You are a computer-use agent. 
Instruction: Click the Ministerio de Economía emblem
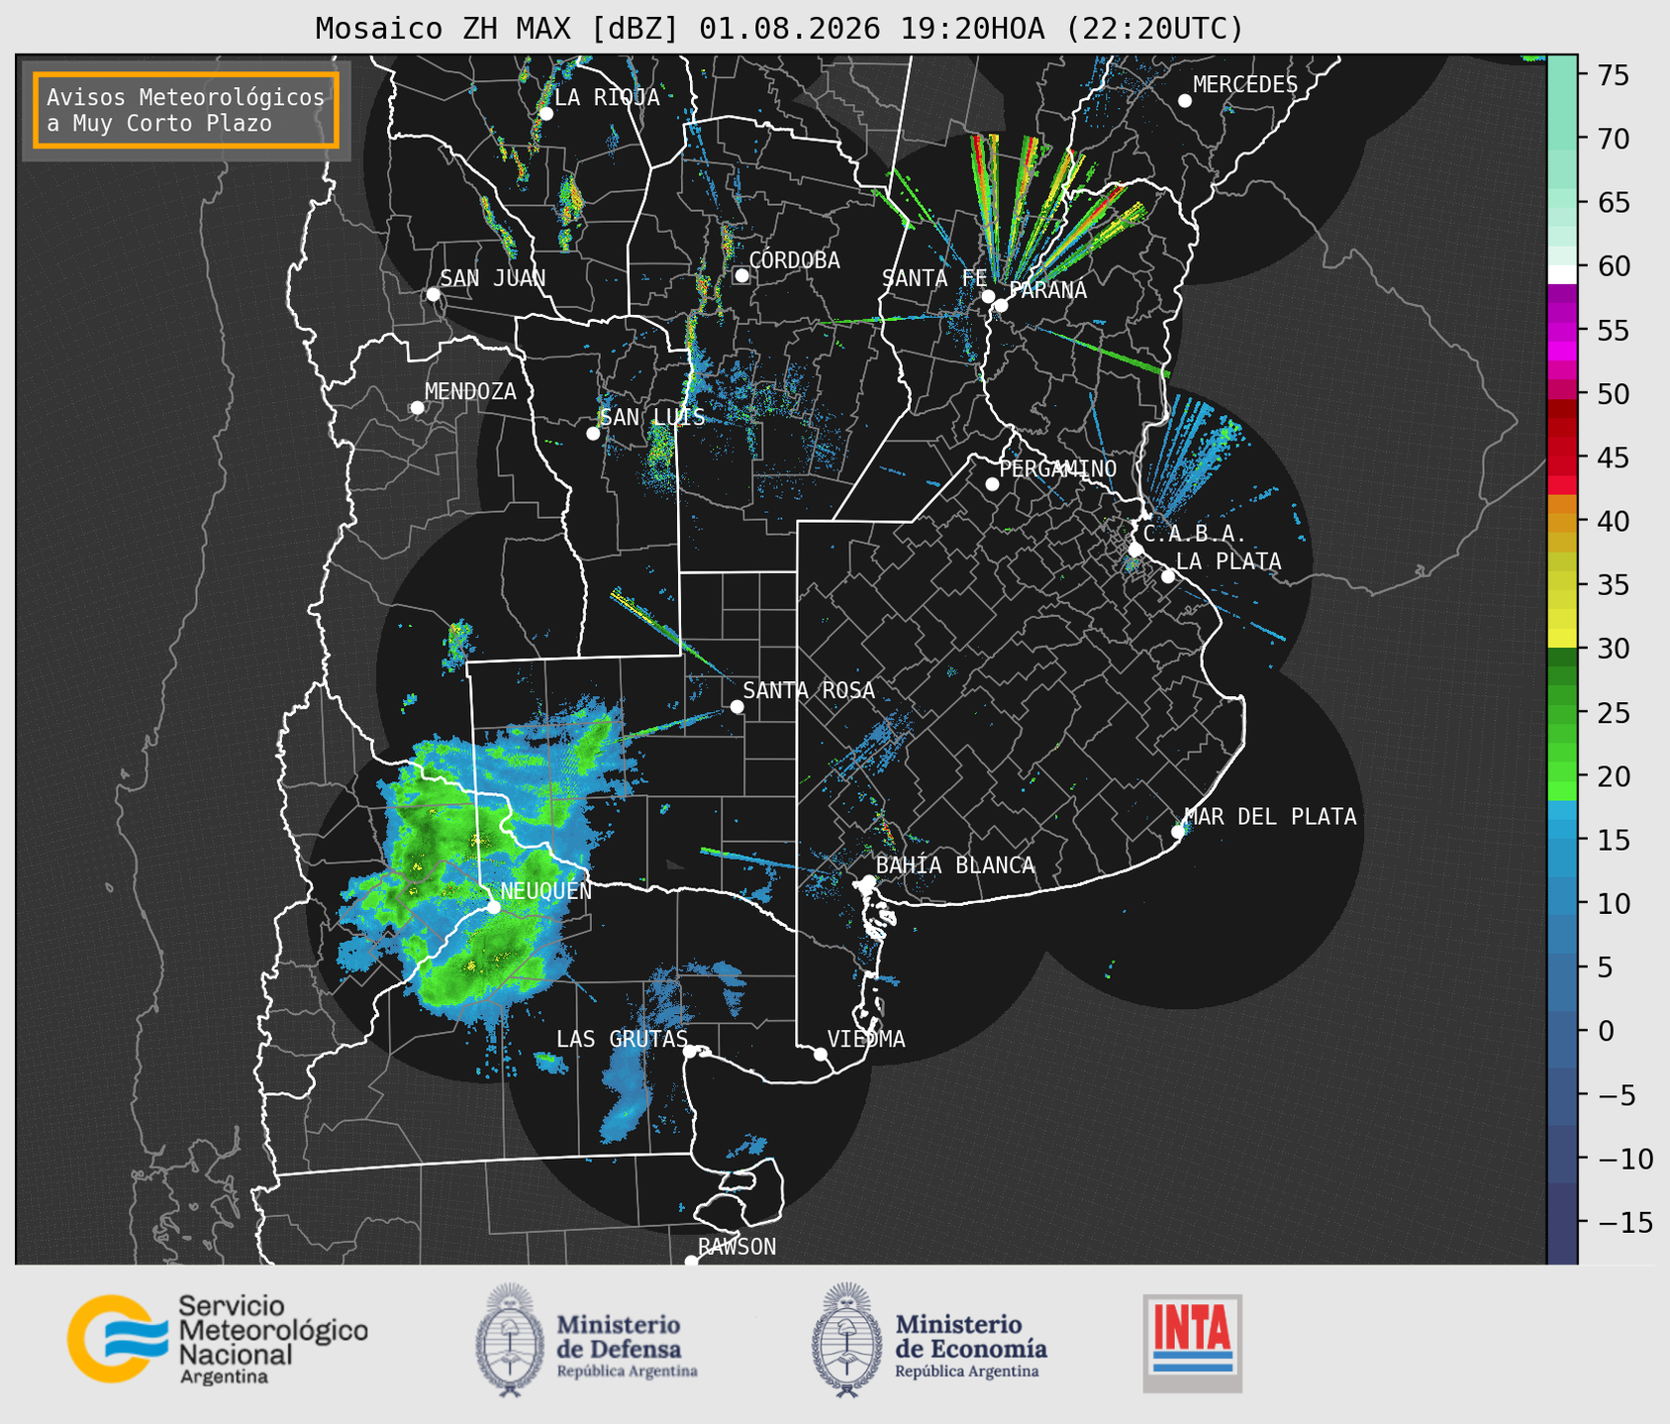[x=846, y=1340]
